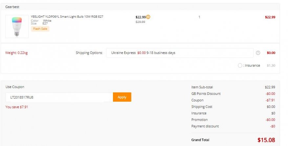Focus the coupon code input field
Viewport: 288px width, 146px height.
click(59, 97)
